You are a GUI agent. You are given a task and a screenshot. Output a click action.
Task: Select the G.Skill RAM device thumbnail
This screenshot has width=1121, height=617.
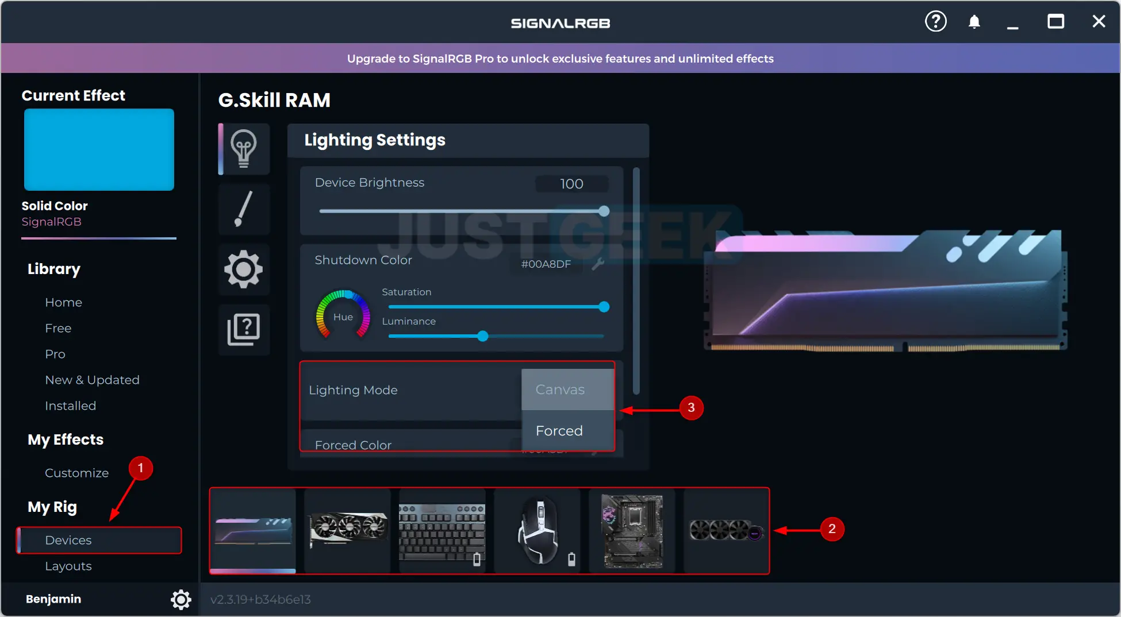click(x=253, y=531)
